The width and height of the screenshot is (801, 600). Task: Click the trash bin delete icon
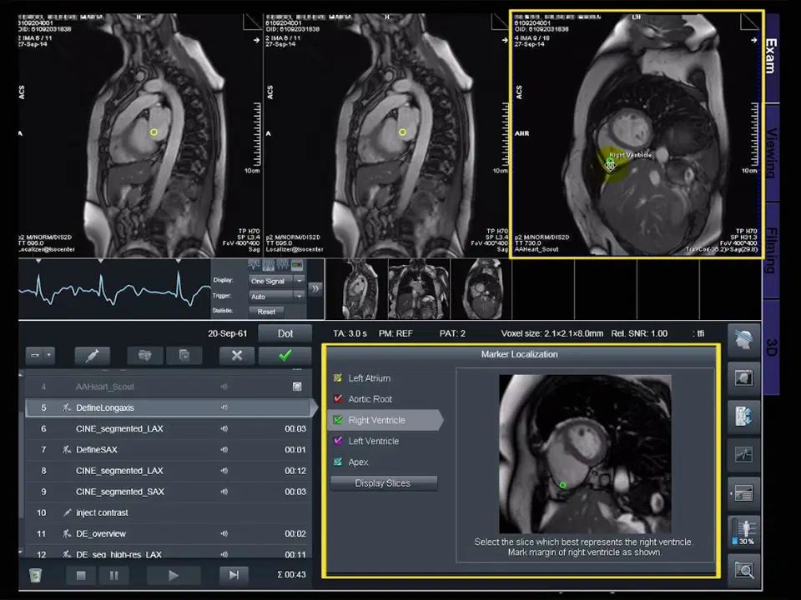tap(35, 575)
